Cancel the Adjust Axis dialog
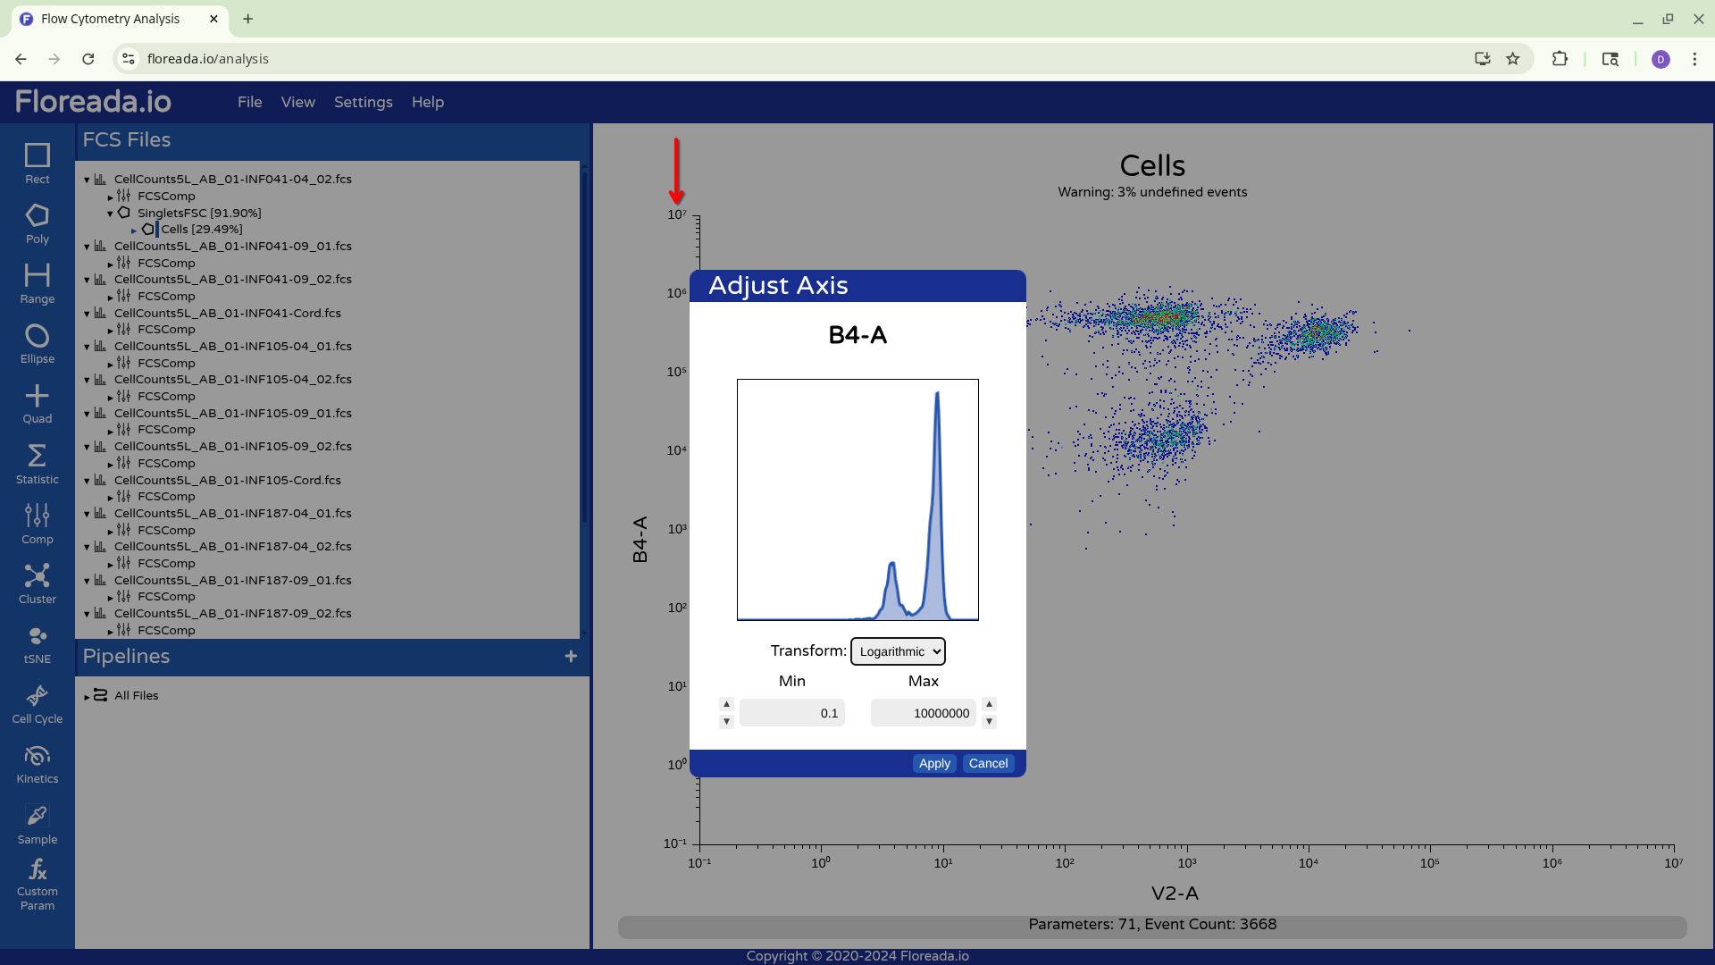This screenshot has height=965, width=1715. coord(988,763)
